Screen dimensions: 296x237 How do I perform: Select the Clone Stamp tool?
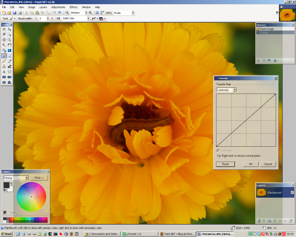point(4,66)
